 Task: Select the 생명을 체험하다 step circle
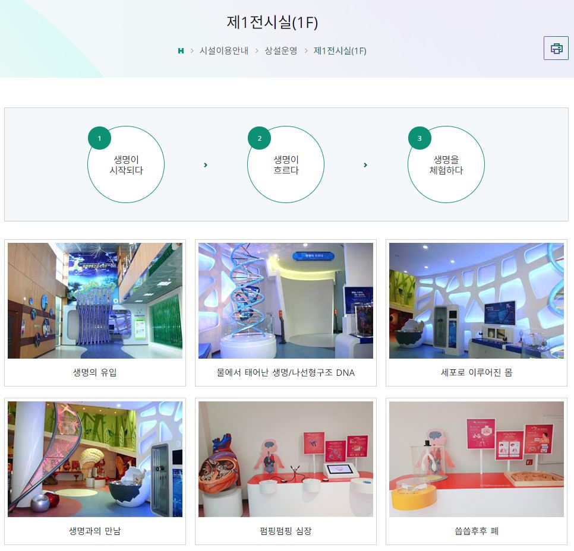pyautogui.click(x=446, y=164)
